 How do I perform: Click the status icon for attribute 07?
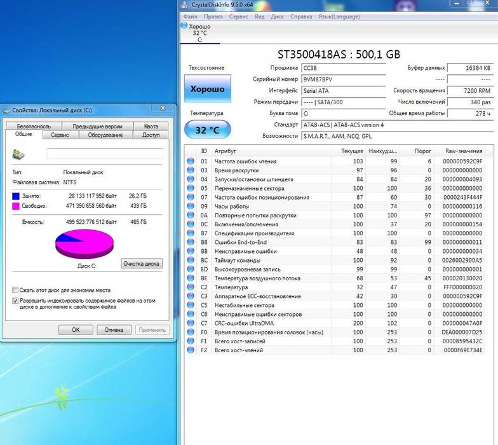click(191, 197)
